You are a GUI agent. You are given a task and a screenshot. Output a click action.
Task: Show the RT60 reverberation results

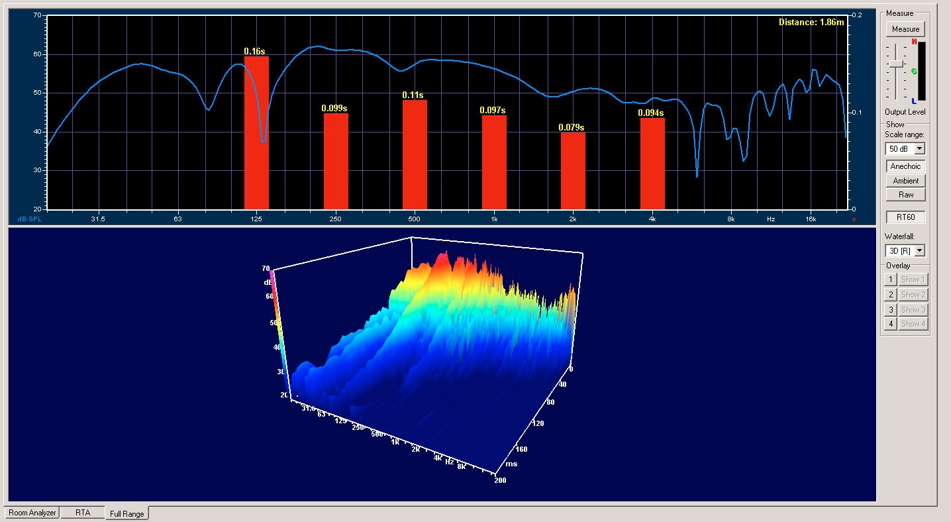point(905,217)
